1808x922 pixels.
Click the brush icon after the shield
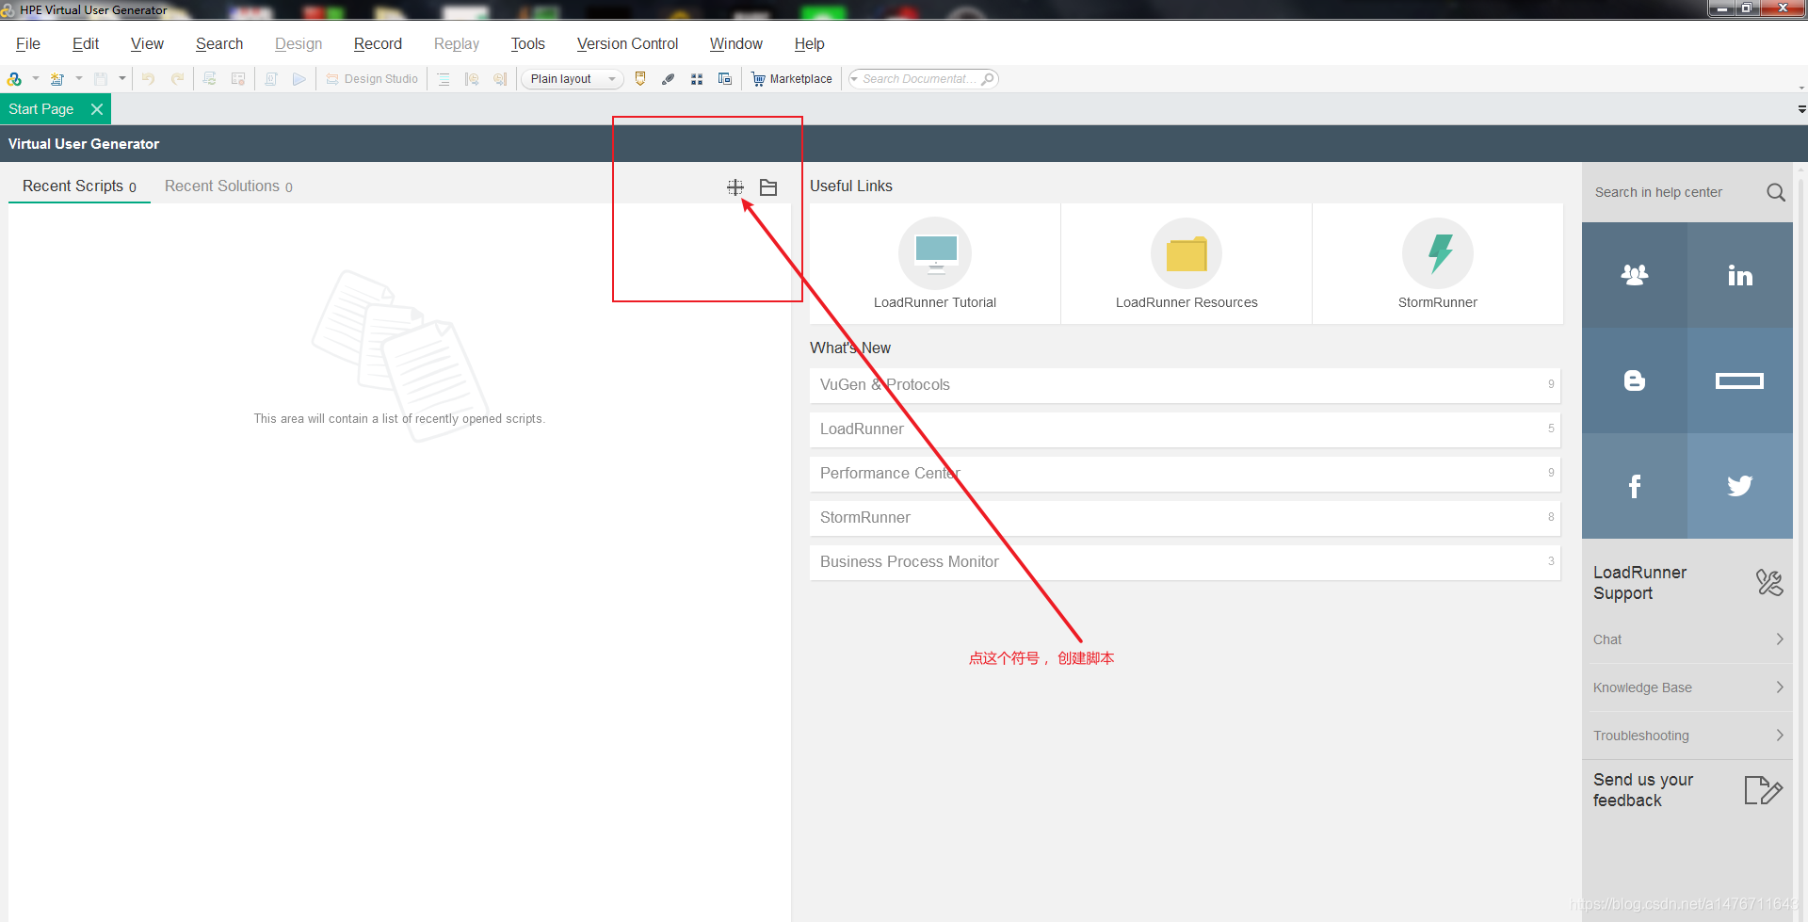669,79
